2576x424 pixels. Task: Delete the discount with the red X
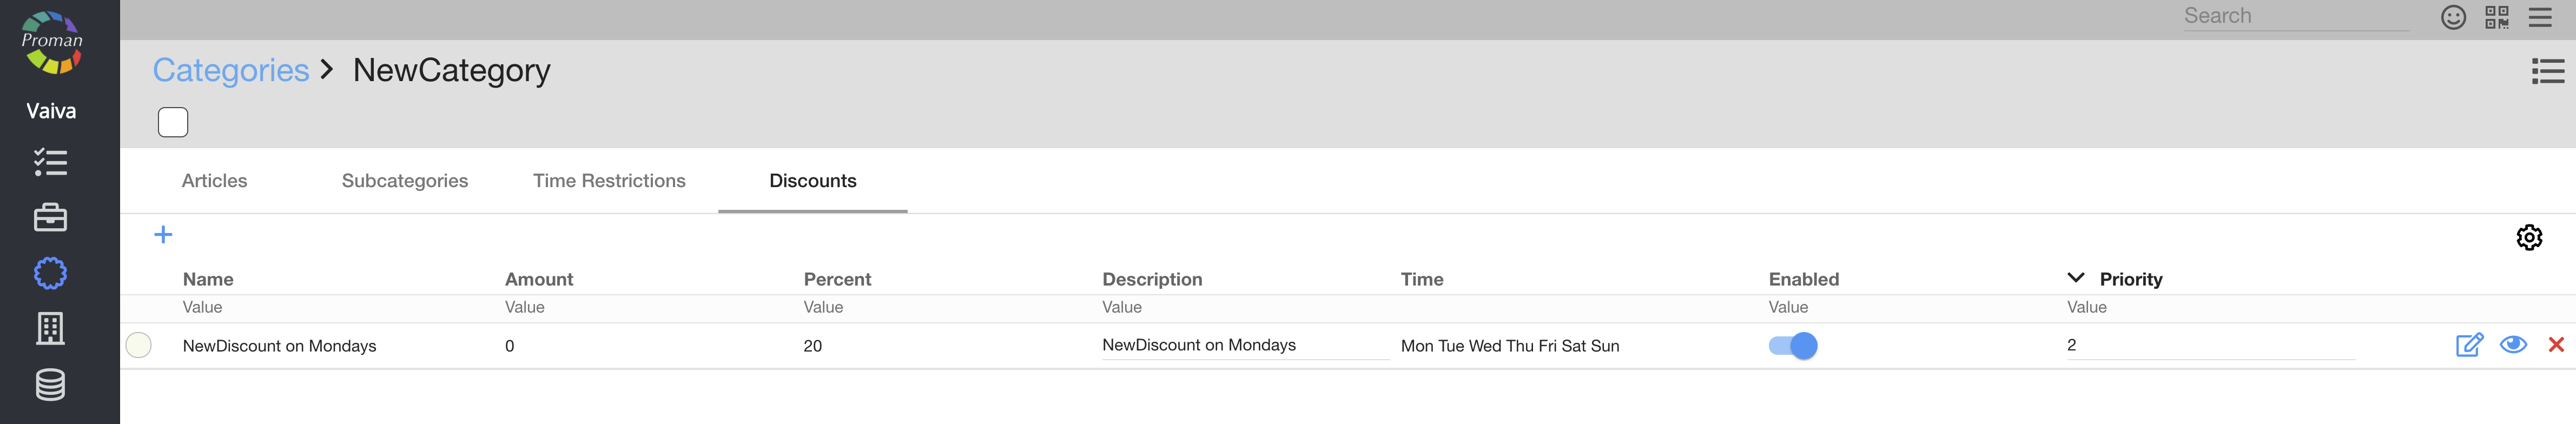[x=2555, y=345]
